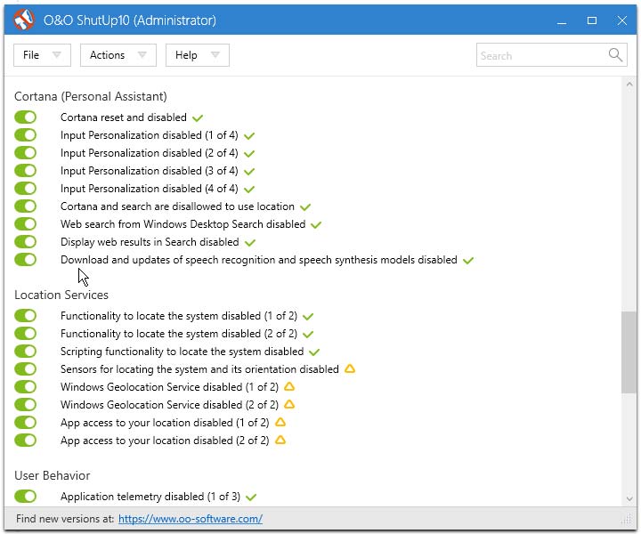The width and height of the screenshot is (641, 534).
Task: Click checkmark next to Web search from Desktop Search
Action: tap(316, 224)
